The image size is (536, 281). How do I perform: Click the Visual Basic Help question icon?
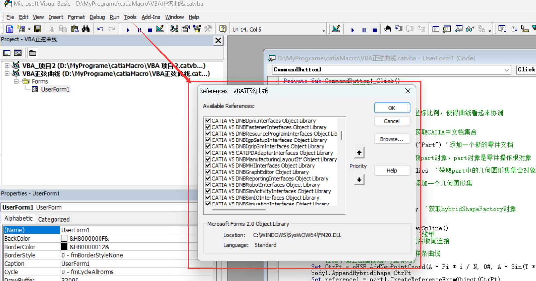coord(223,29)
